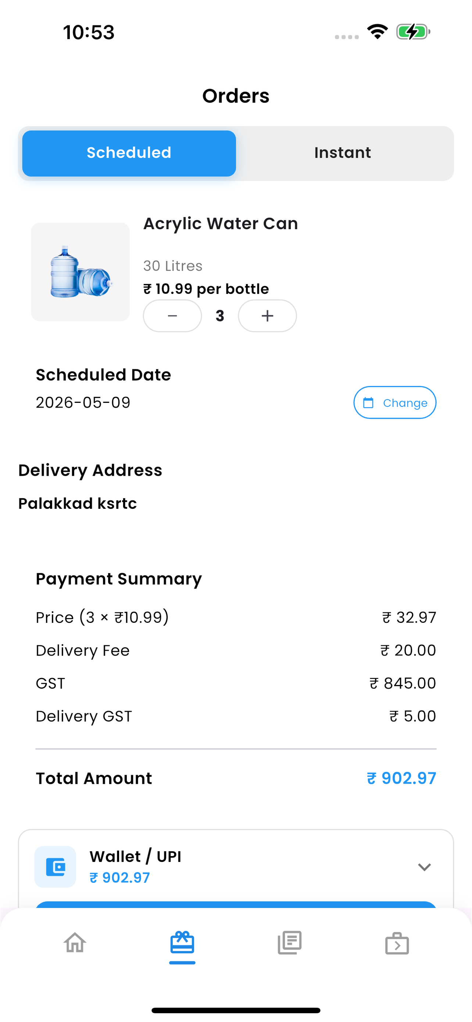The width and height of the screenshot is (472, 1022).
Task: Switch to the Instant order mode
Action: tap(343, 153)
